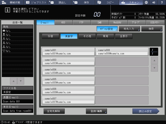
Task: Select destination sample003
Action: coord(68,61)
